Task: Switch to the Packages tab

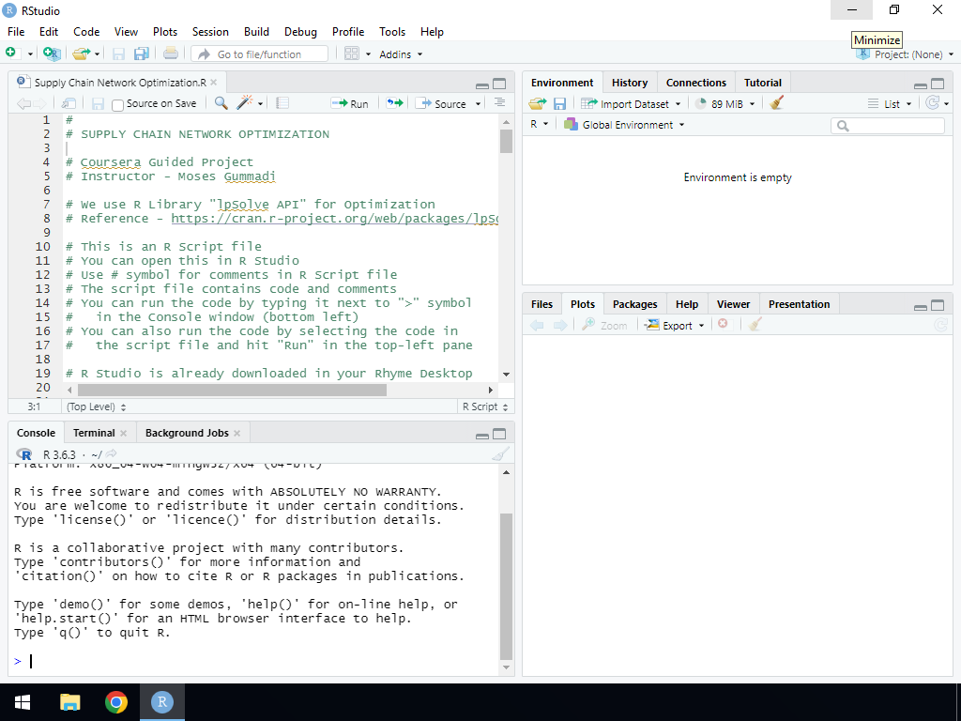Action: pyautogui.click(x=634, y=304)
